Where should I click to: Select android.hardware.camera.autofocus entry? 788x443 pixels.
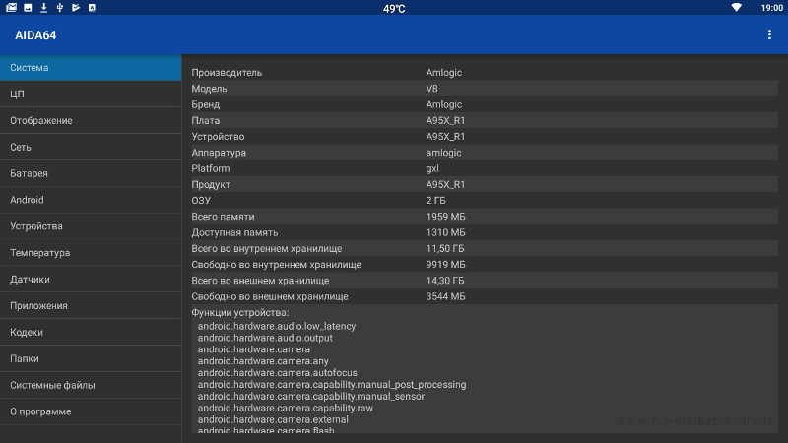pyautogui.click(x=277, y=373)
